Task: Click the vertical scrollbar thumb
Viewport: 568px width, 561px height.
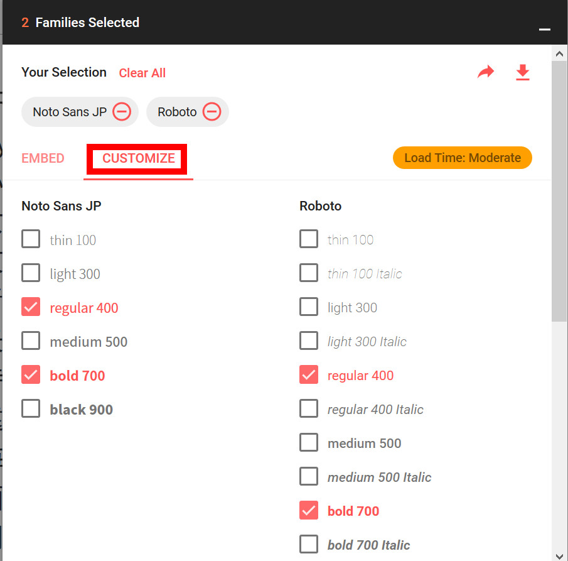Action: coord(559,191)
